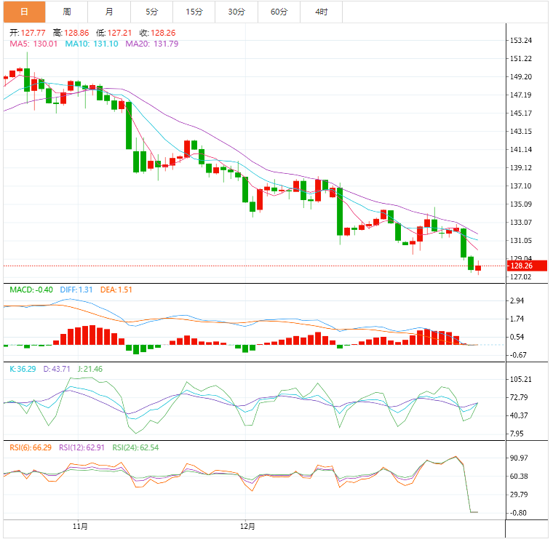Click the MACD: -0.40 indicator label
The width and height of the screenshot is (553, 542).
(x=31, y=290)
